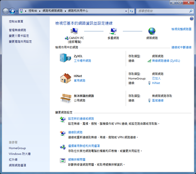Click the homegroup spheres icon

tap(63, 147)
